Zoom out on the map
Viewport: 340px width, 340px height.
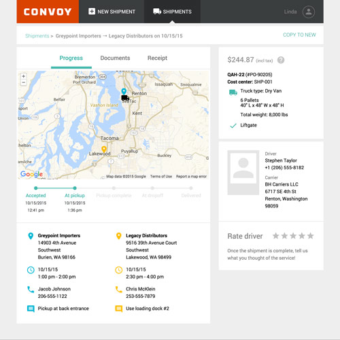click(x=23, y=82)
